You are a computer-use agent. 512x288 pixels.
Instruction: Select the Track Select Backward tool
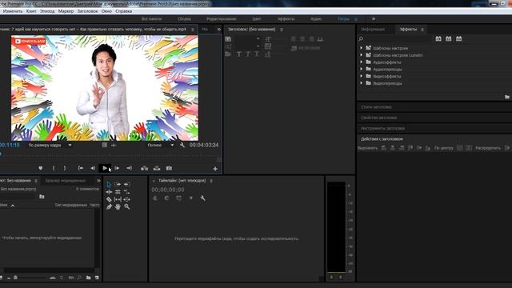point(126,185)
